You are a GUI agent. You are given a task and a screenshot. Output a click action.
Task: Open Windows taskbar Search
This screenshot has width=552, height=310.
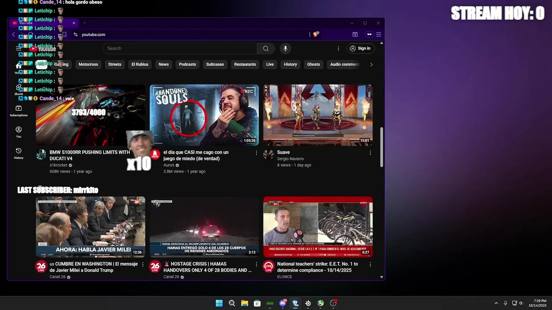coord(232,303)
